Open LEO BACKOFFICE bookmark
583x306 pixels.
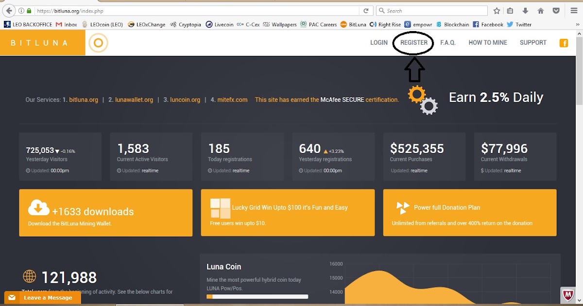coord(28,24)
